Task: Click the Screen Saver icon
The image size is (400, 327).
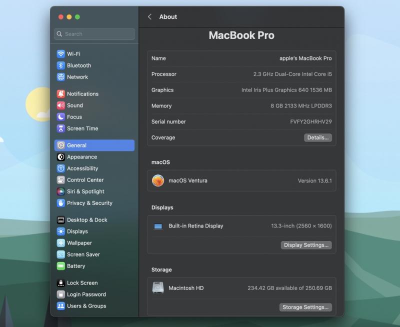Action: coord(60,254)
